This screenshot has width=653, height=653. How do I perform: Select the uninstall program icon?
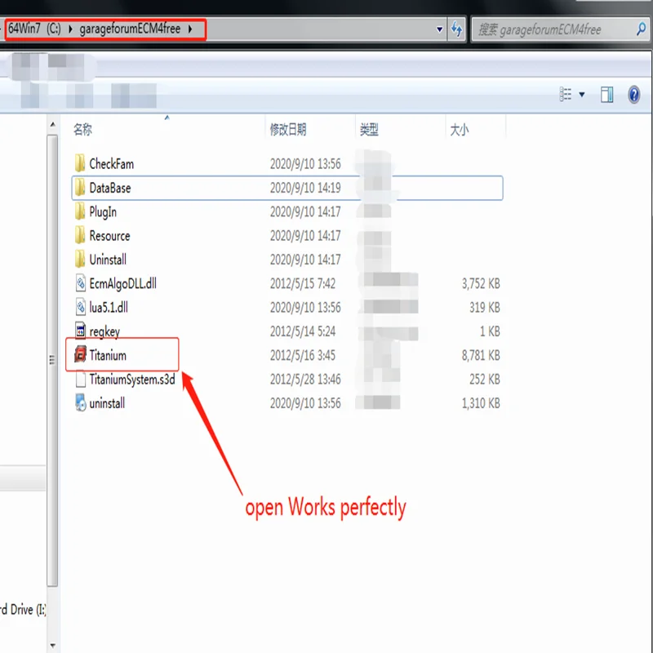pyautogui.click(x=80, y=402)
